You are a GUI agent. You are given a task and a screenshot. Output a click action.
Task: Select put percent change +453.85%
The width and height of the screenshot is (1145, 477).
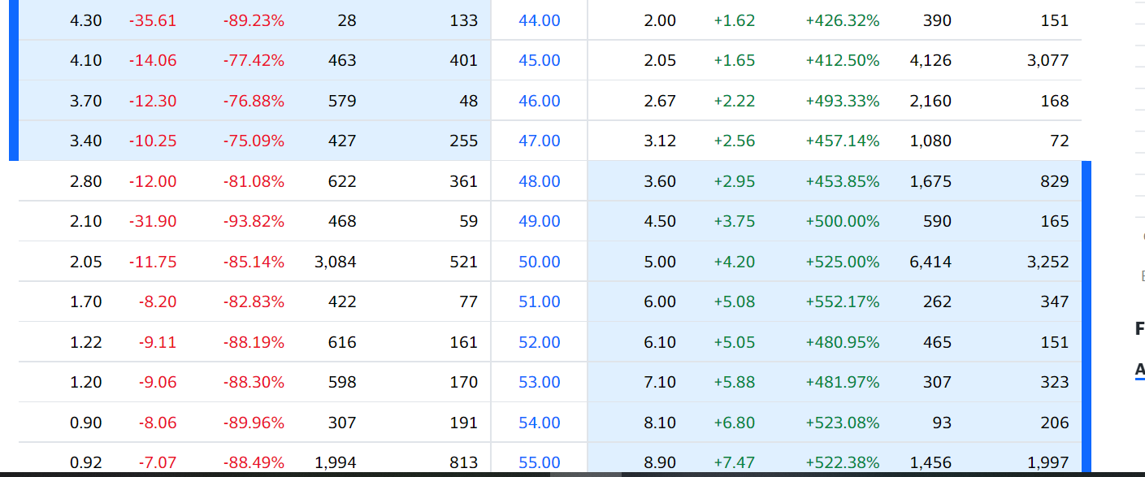[843, 181]
